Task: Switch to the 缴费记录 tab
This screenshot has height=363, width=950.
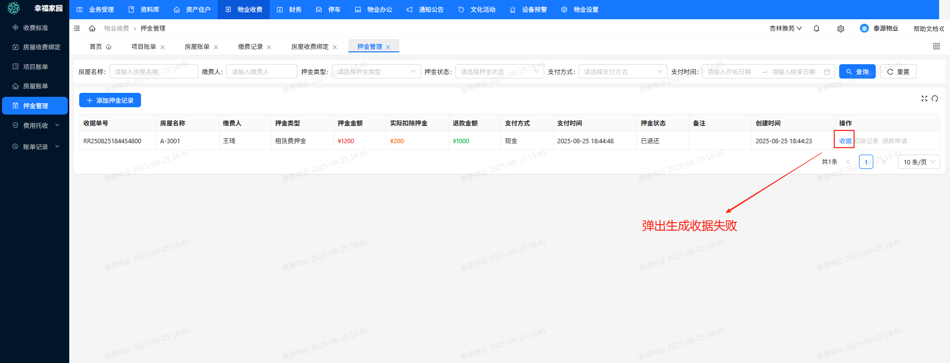Action: click(250, 47)
